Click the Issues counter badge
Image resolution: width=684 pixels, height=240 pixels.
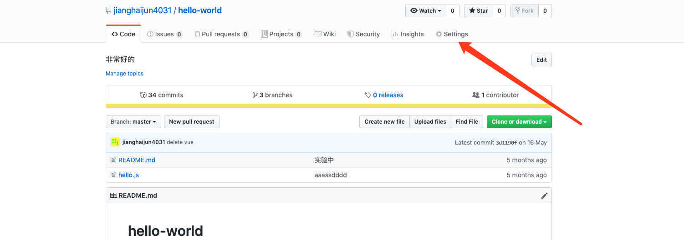[179, 35]
